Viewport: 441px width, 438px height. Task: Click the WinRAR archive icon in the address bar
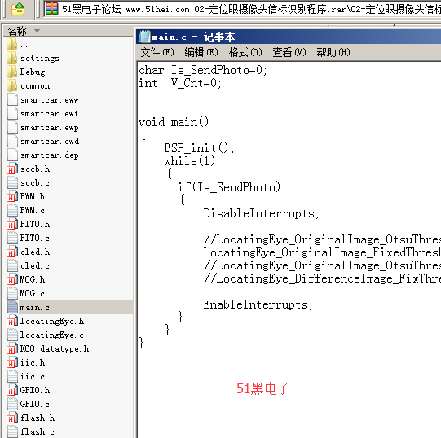pos(51,9)
